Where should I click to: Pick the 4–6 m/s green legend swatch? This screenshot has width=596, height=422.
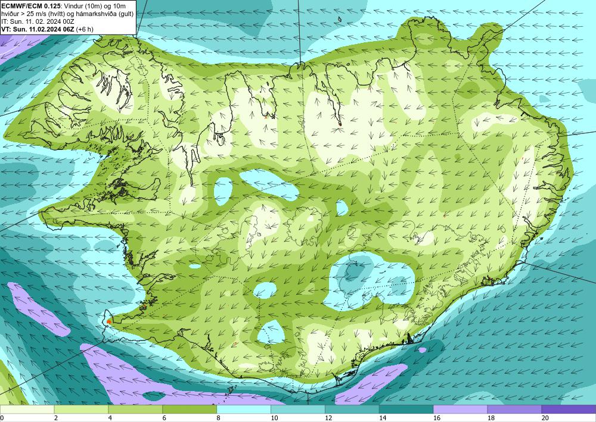(x=135, y=409)
